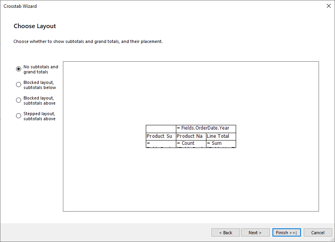Image resolution: width=335 pixels, height=242 pixels.
Task: Click the Next button
Action: 255,232
